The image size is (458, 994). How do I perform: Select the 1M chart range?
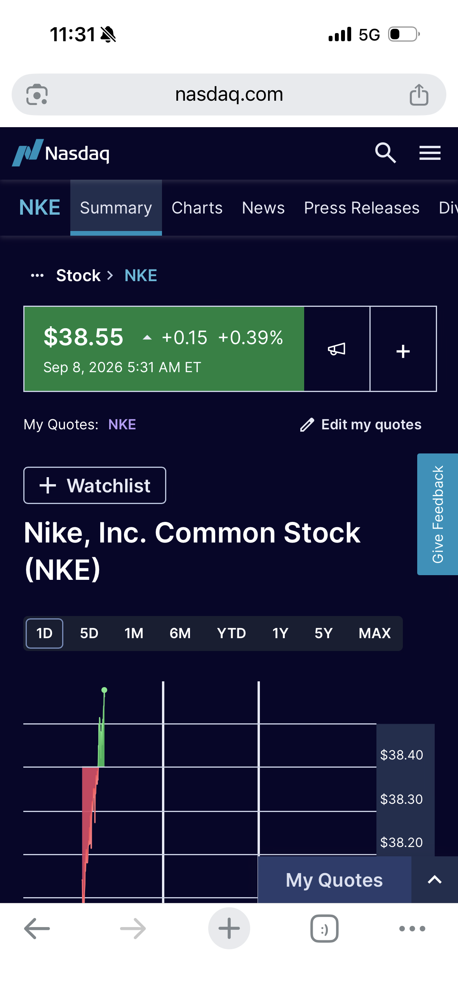(x=134, y=633)
